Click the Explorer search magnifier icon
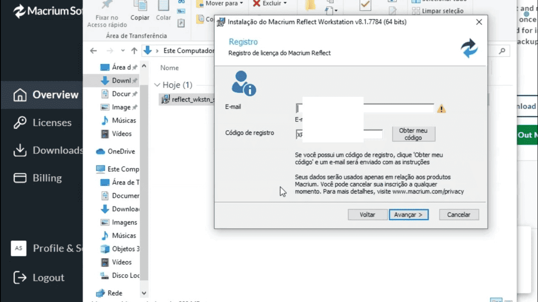 click(x=502, y=51)
